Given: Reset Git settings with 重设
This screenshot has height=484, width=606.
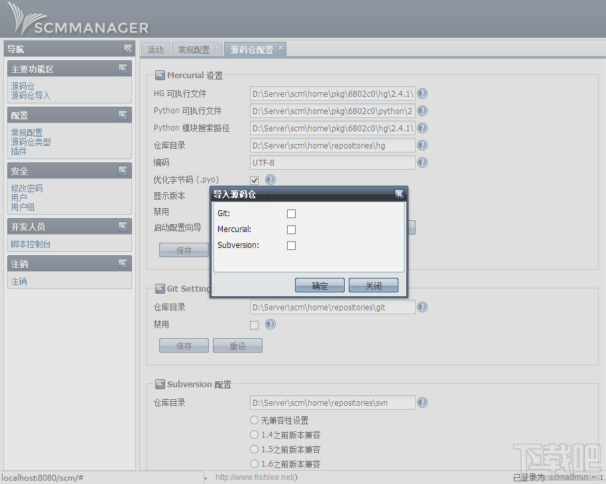Looking at the screenshot, I should point(237,345).
